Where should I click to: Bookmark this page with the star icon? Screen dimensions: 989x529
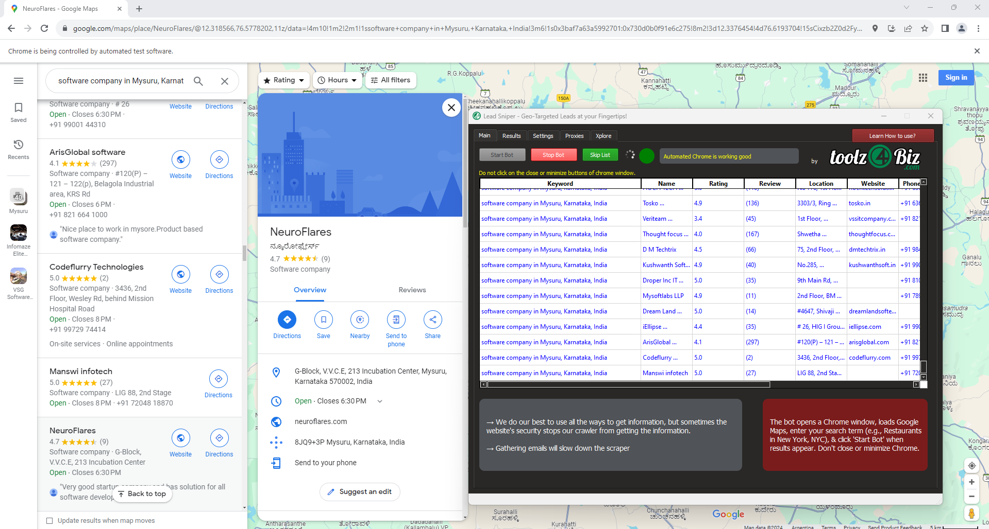pyautogui.click(x=925, y=28)
